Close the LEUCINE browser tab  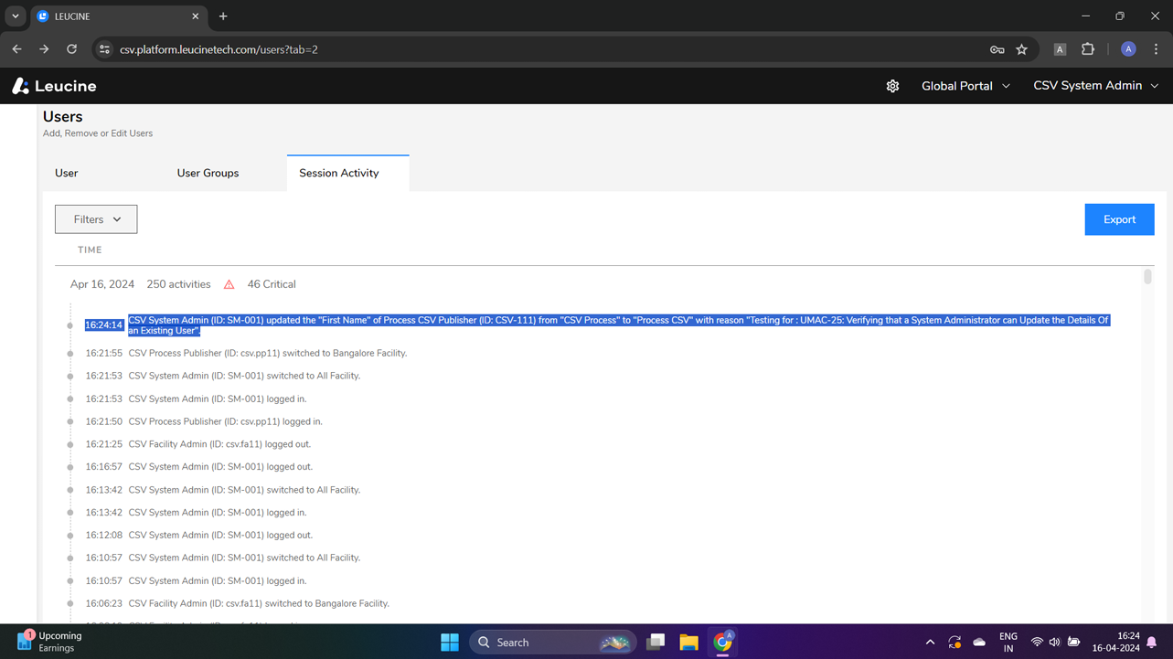pyautogui.click(x=196, y=16)
